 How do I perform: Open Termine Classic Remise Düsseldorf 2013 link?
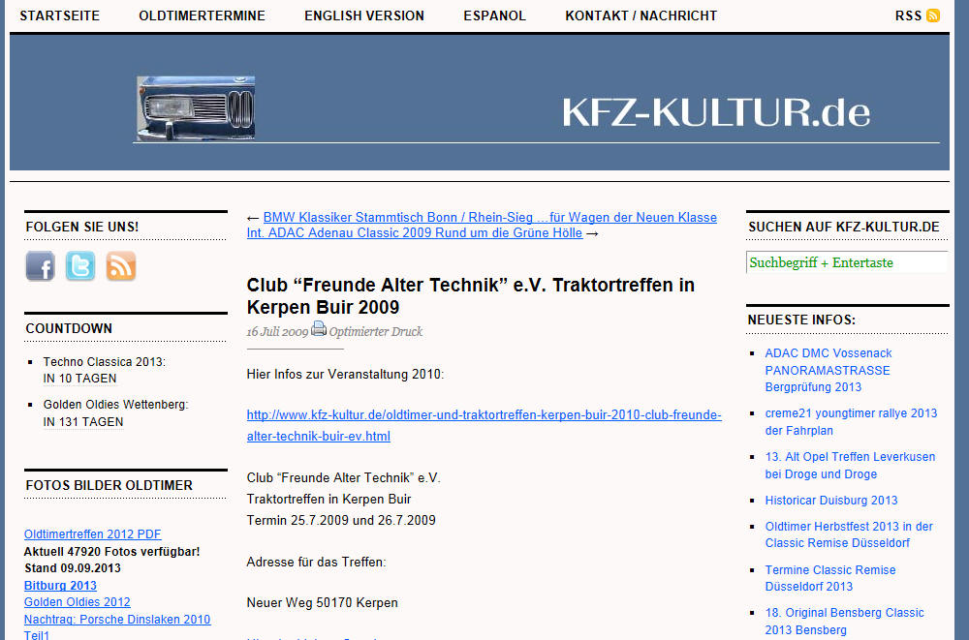point(830,578)
